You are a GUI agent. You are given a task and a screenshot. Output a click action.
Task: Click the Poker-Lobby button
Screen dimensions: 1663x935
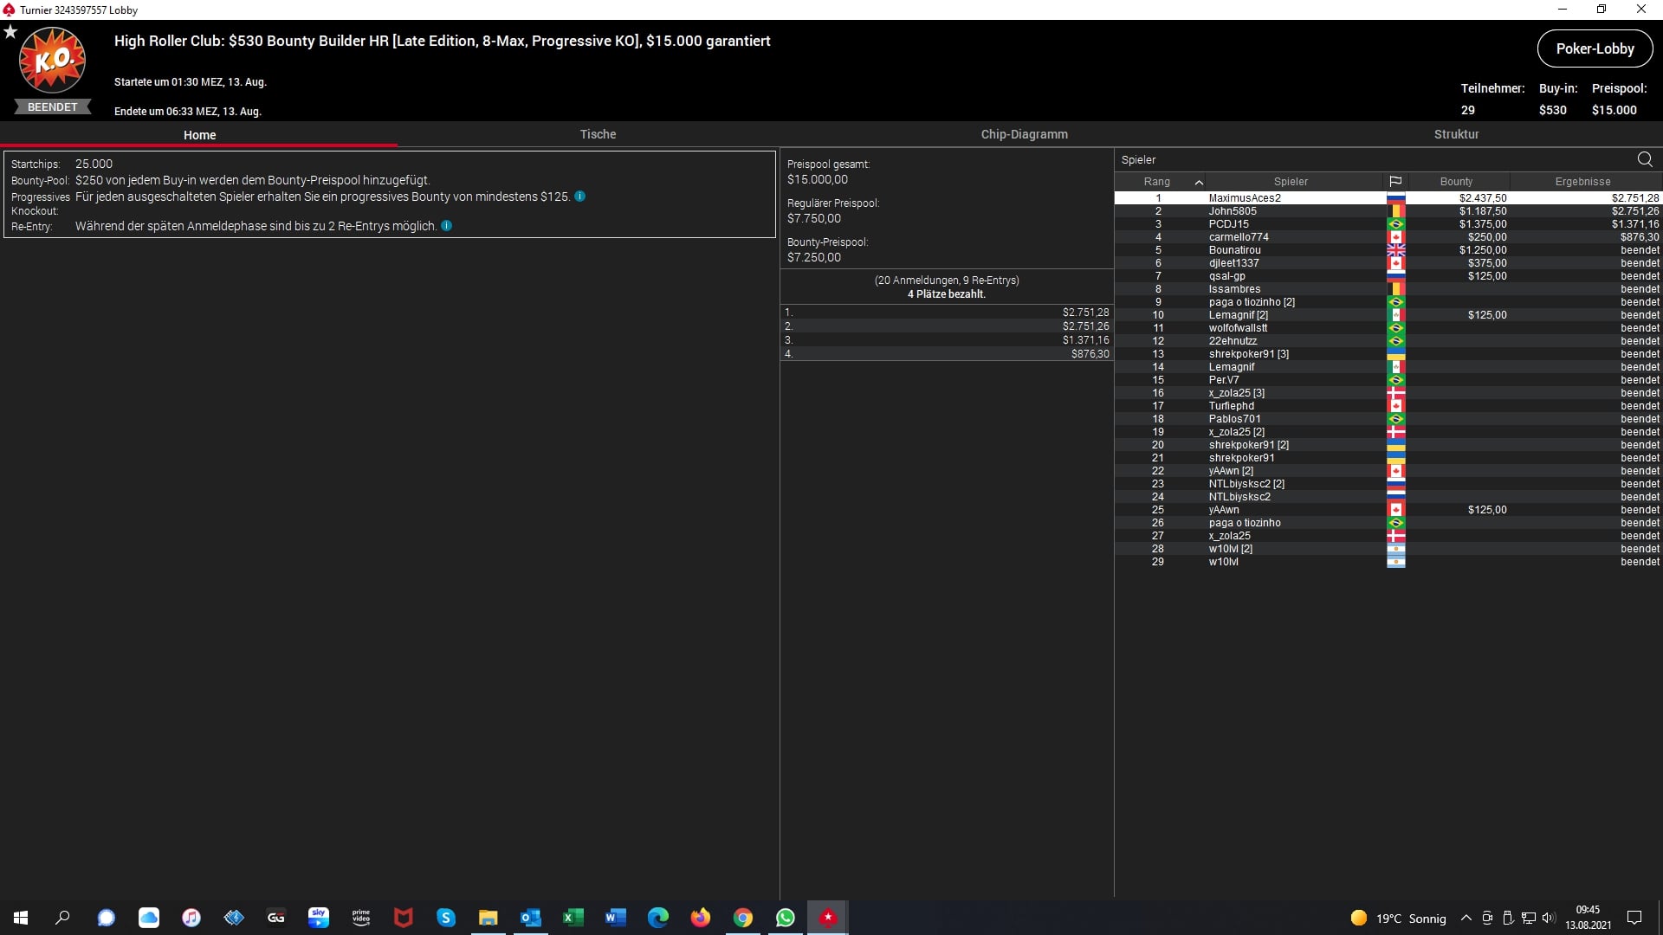click(x=1595, y=48)
